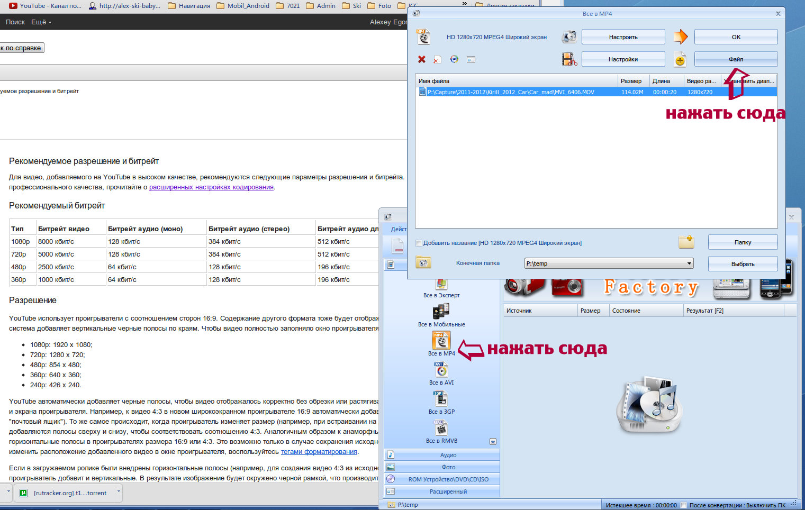The height and width of the screenshot is (510, 805).
Task: Open the Навигация bookmarks folder
Action: (x=188, y=6)
